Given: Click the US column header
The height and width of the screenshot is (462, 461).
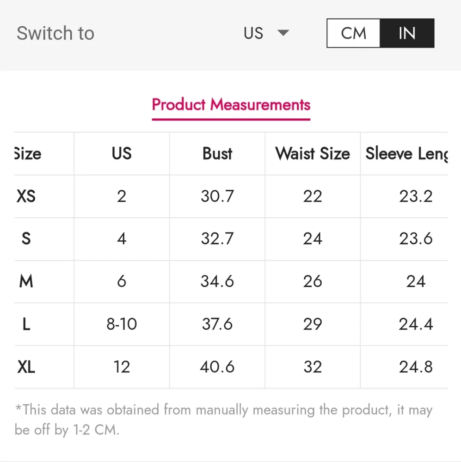Looking at the screenshot, I should click(x=122, y=153).
